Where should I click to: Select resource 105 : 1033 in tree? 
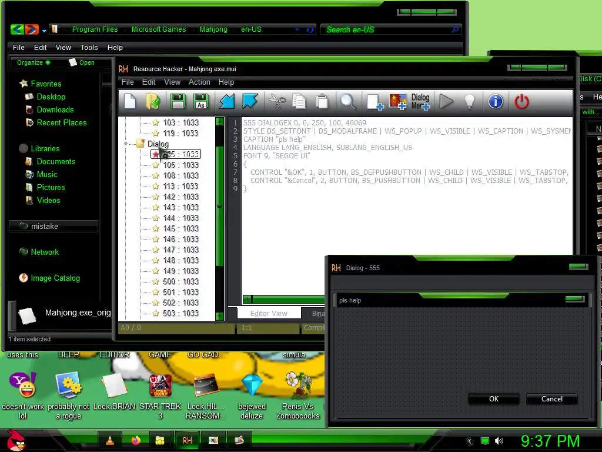coord(181,165)
